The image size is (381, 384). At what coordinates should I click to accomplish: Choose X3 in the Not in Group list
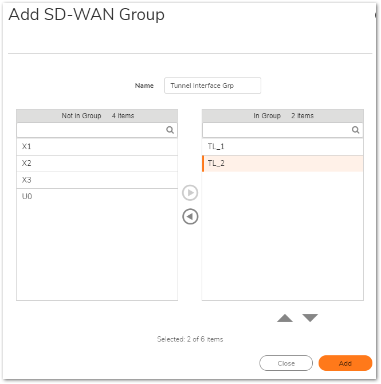tap(97, 180)
